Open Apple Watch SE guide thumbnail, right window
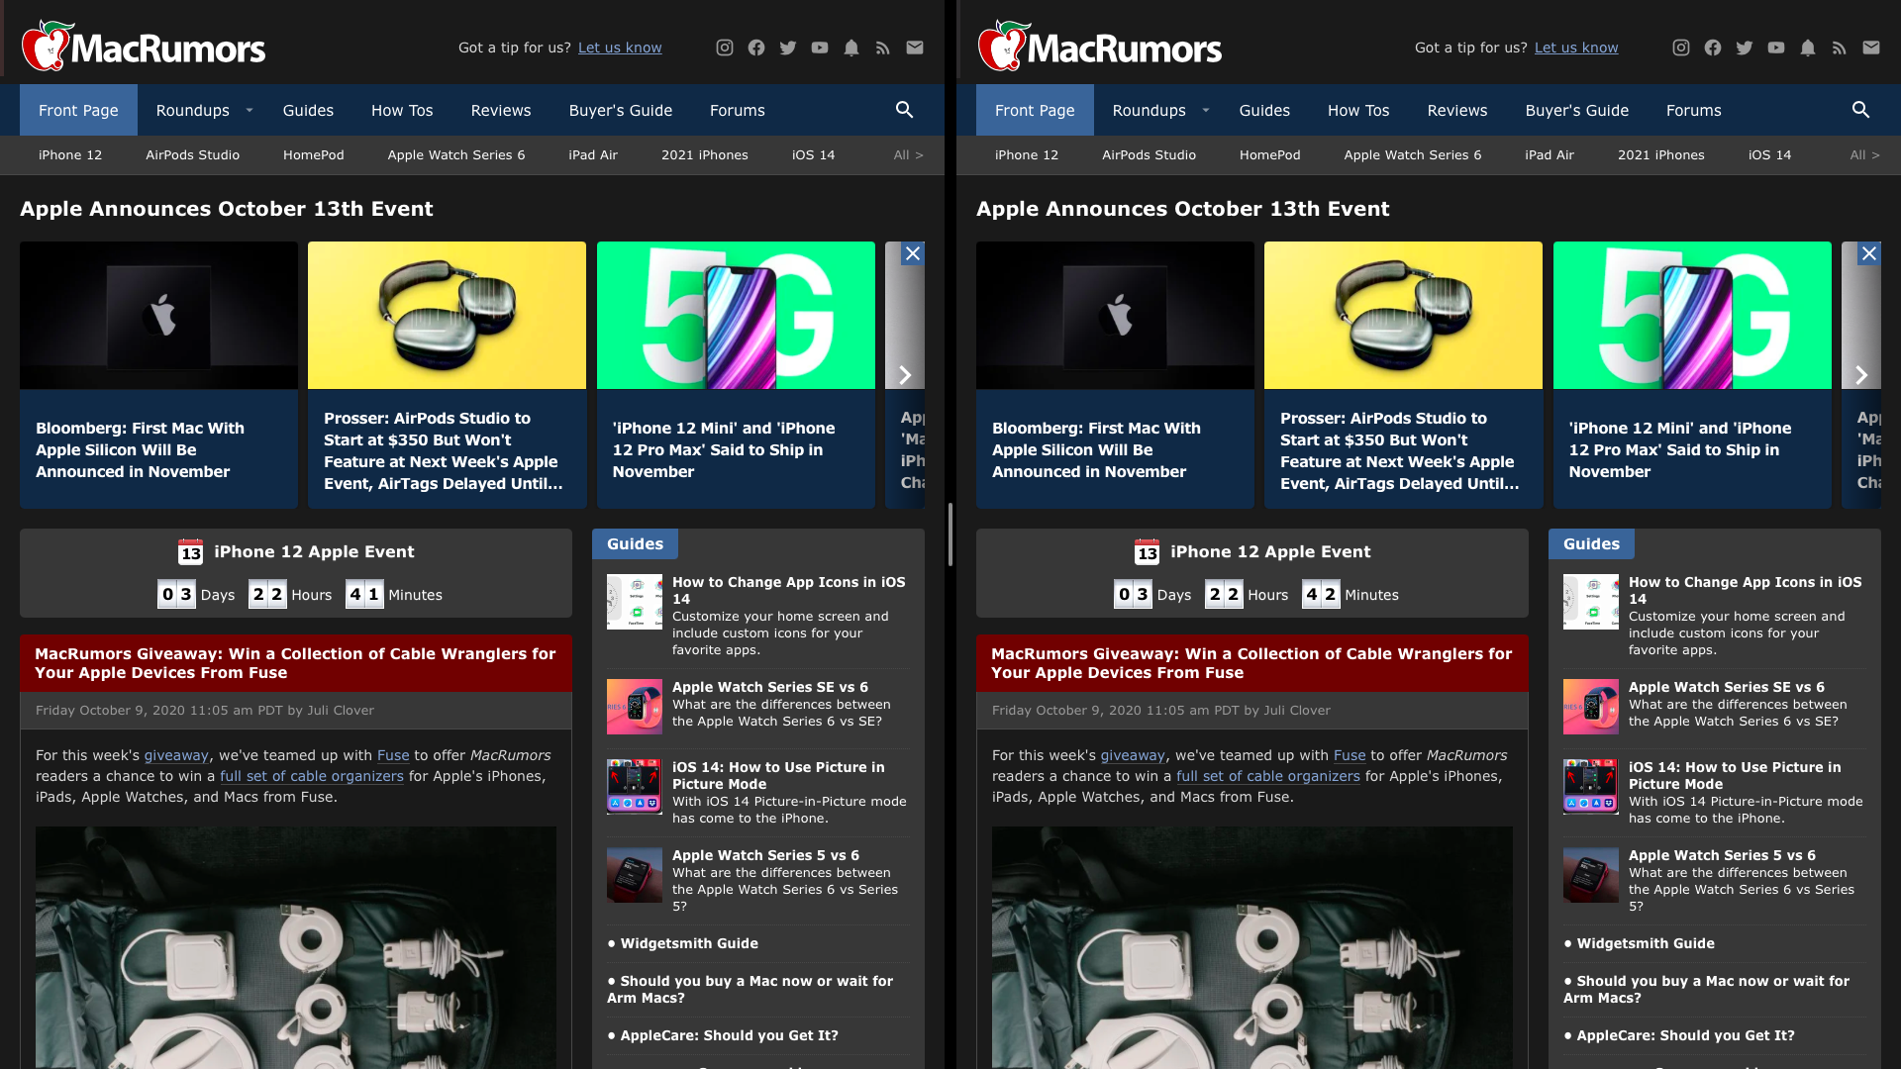 click(1591, 707)
